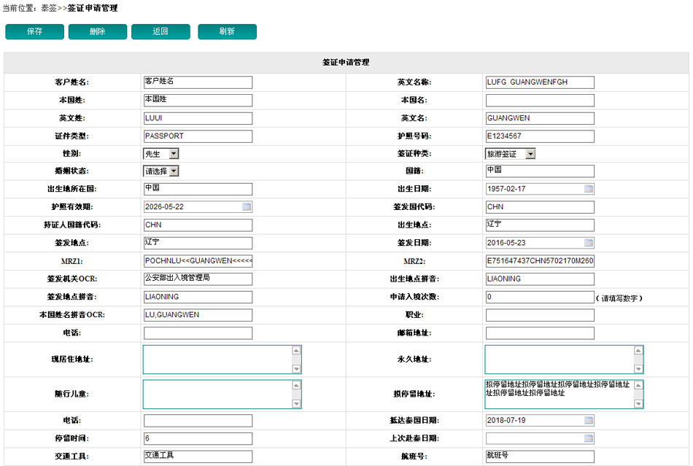Open calendar picker for 护照有效期

[x=247, y=207]
